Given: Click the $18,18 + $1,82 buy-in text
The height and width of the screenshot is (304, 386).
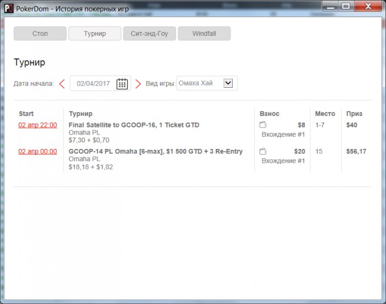Looking at the screenshot, I should [90, 167].
